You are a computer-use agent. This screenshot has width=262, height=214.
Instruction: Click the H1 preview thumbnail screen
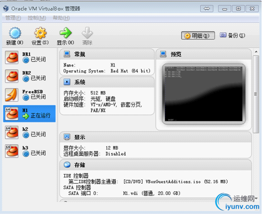[204, 94]
